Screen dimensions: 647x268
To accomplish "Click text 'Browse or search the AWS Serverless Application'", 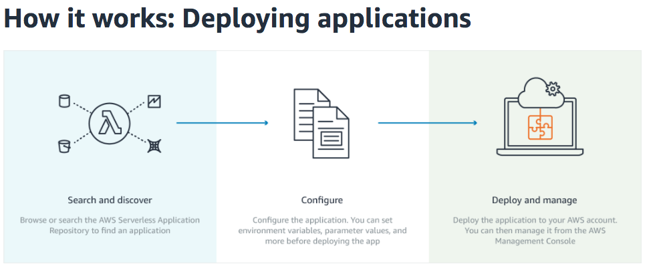I will (x=110, y=220).
